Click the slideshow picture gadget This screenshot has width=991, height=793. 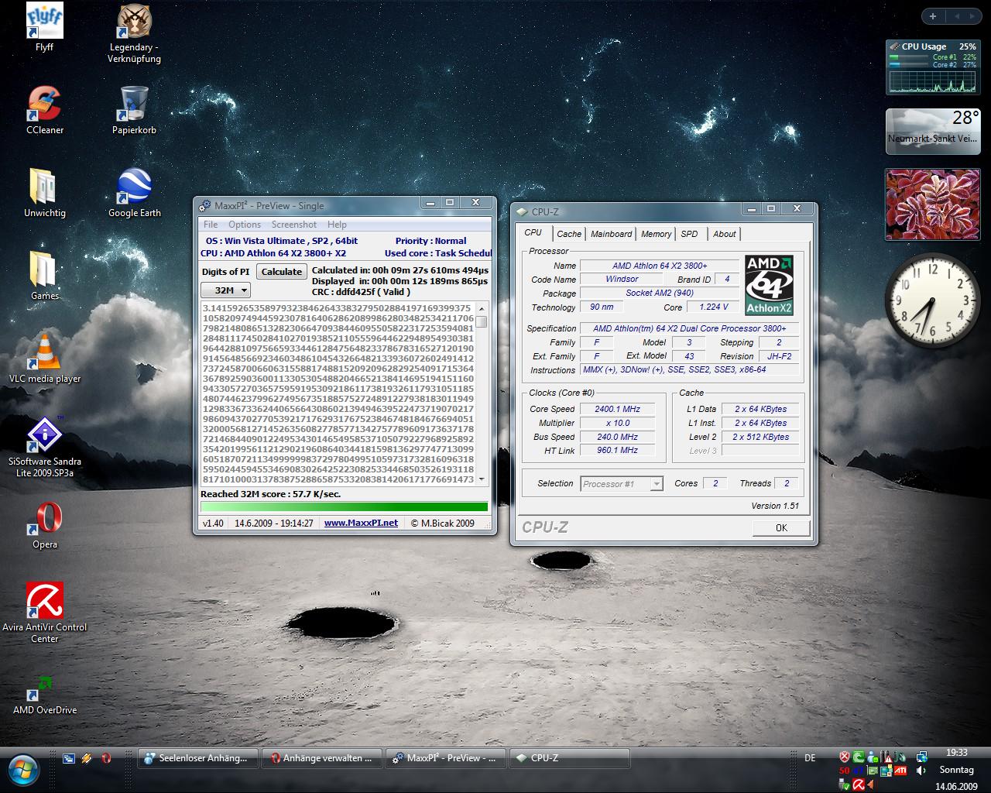933,204
